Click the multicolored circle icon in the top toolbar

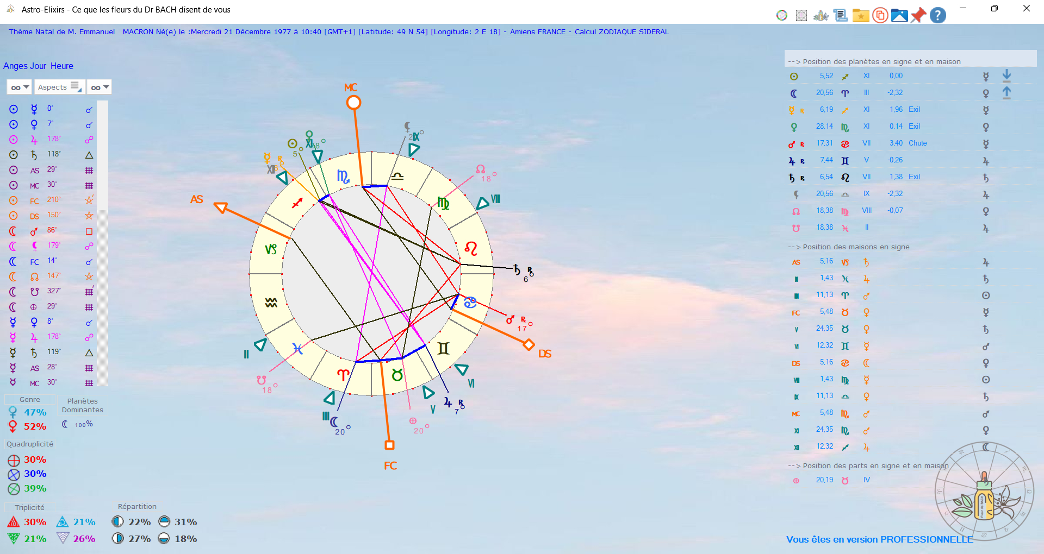pyautogui.click(x=782, y=15)
